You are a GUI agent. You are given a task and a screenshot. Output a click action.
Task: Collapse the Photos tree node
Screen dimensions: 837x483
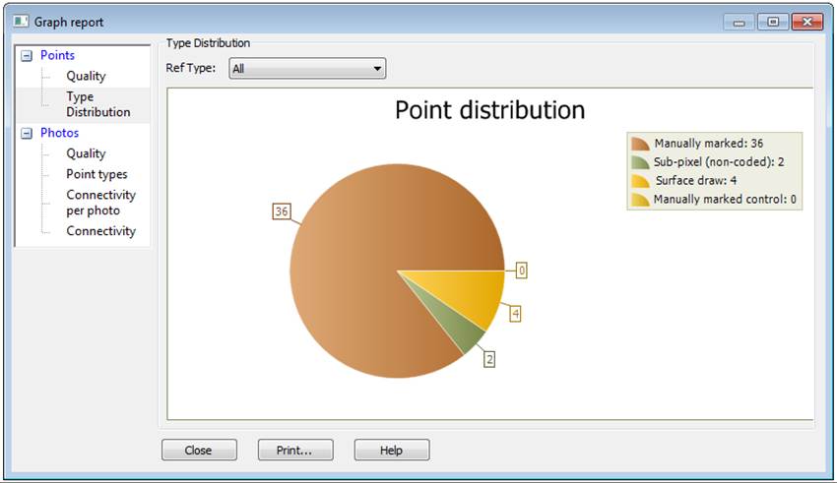click(x=27, y=134)
